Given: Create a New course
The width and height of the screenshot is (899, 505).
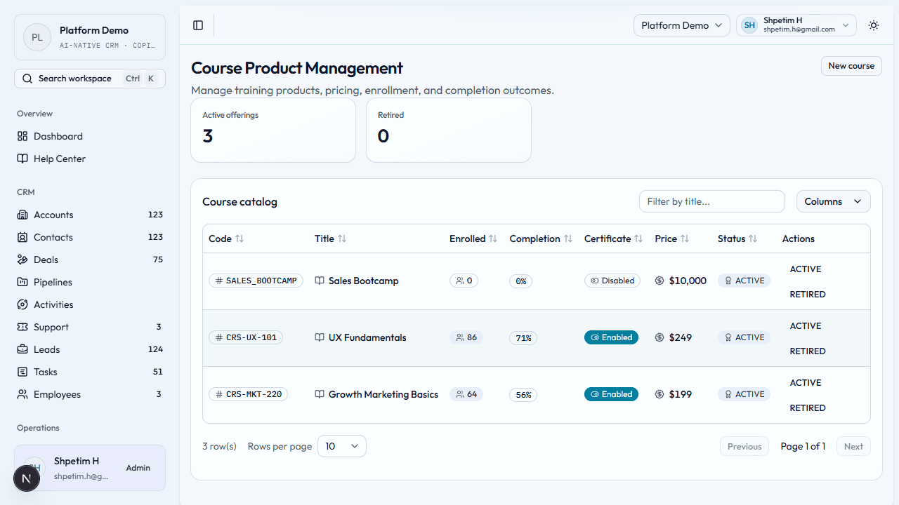Looking at the screenshot, I should click(851, 65).
